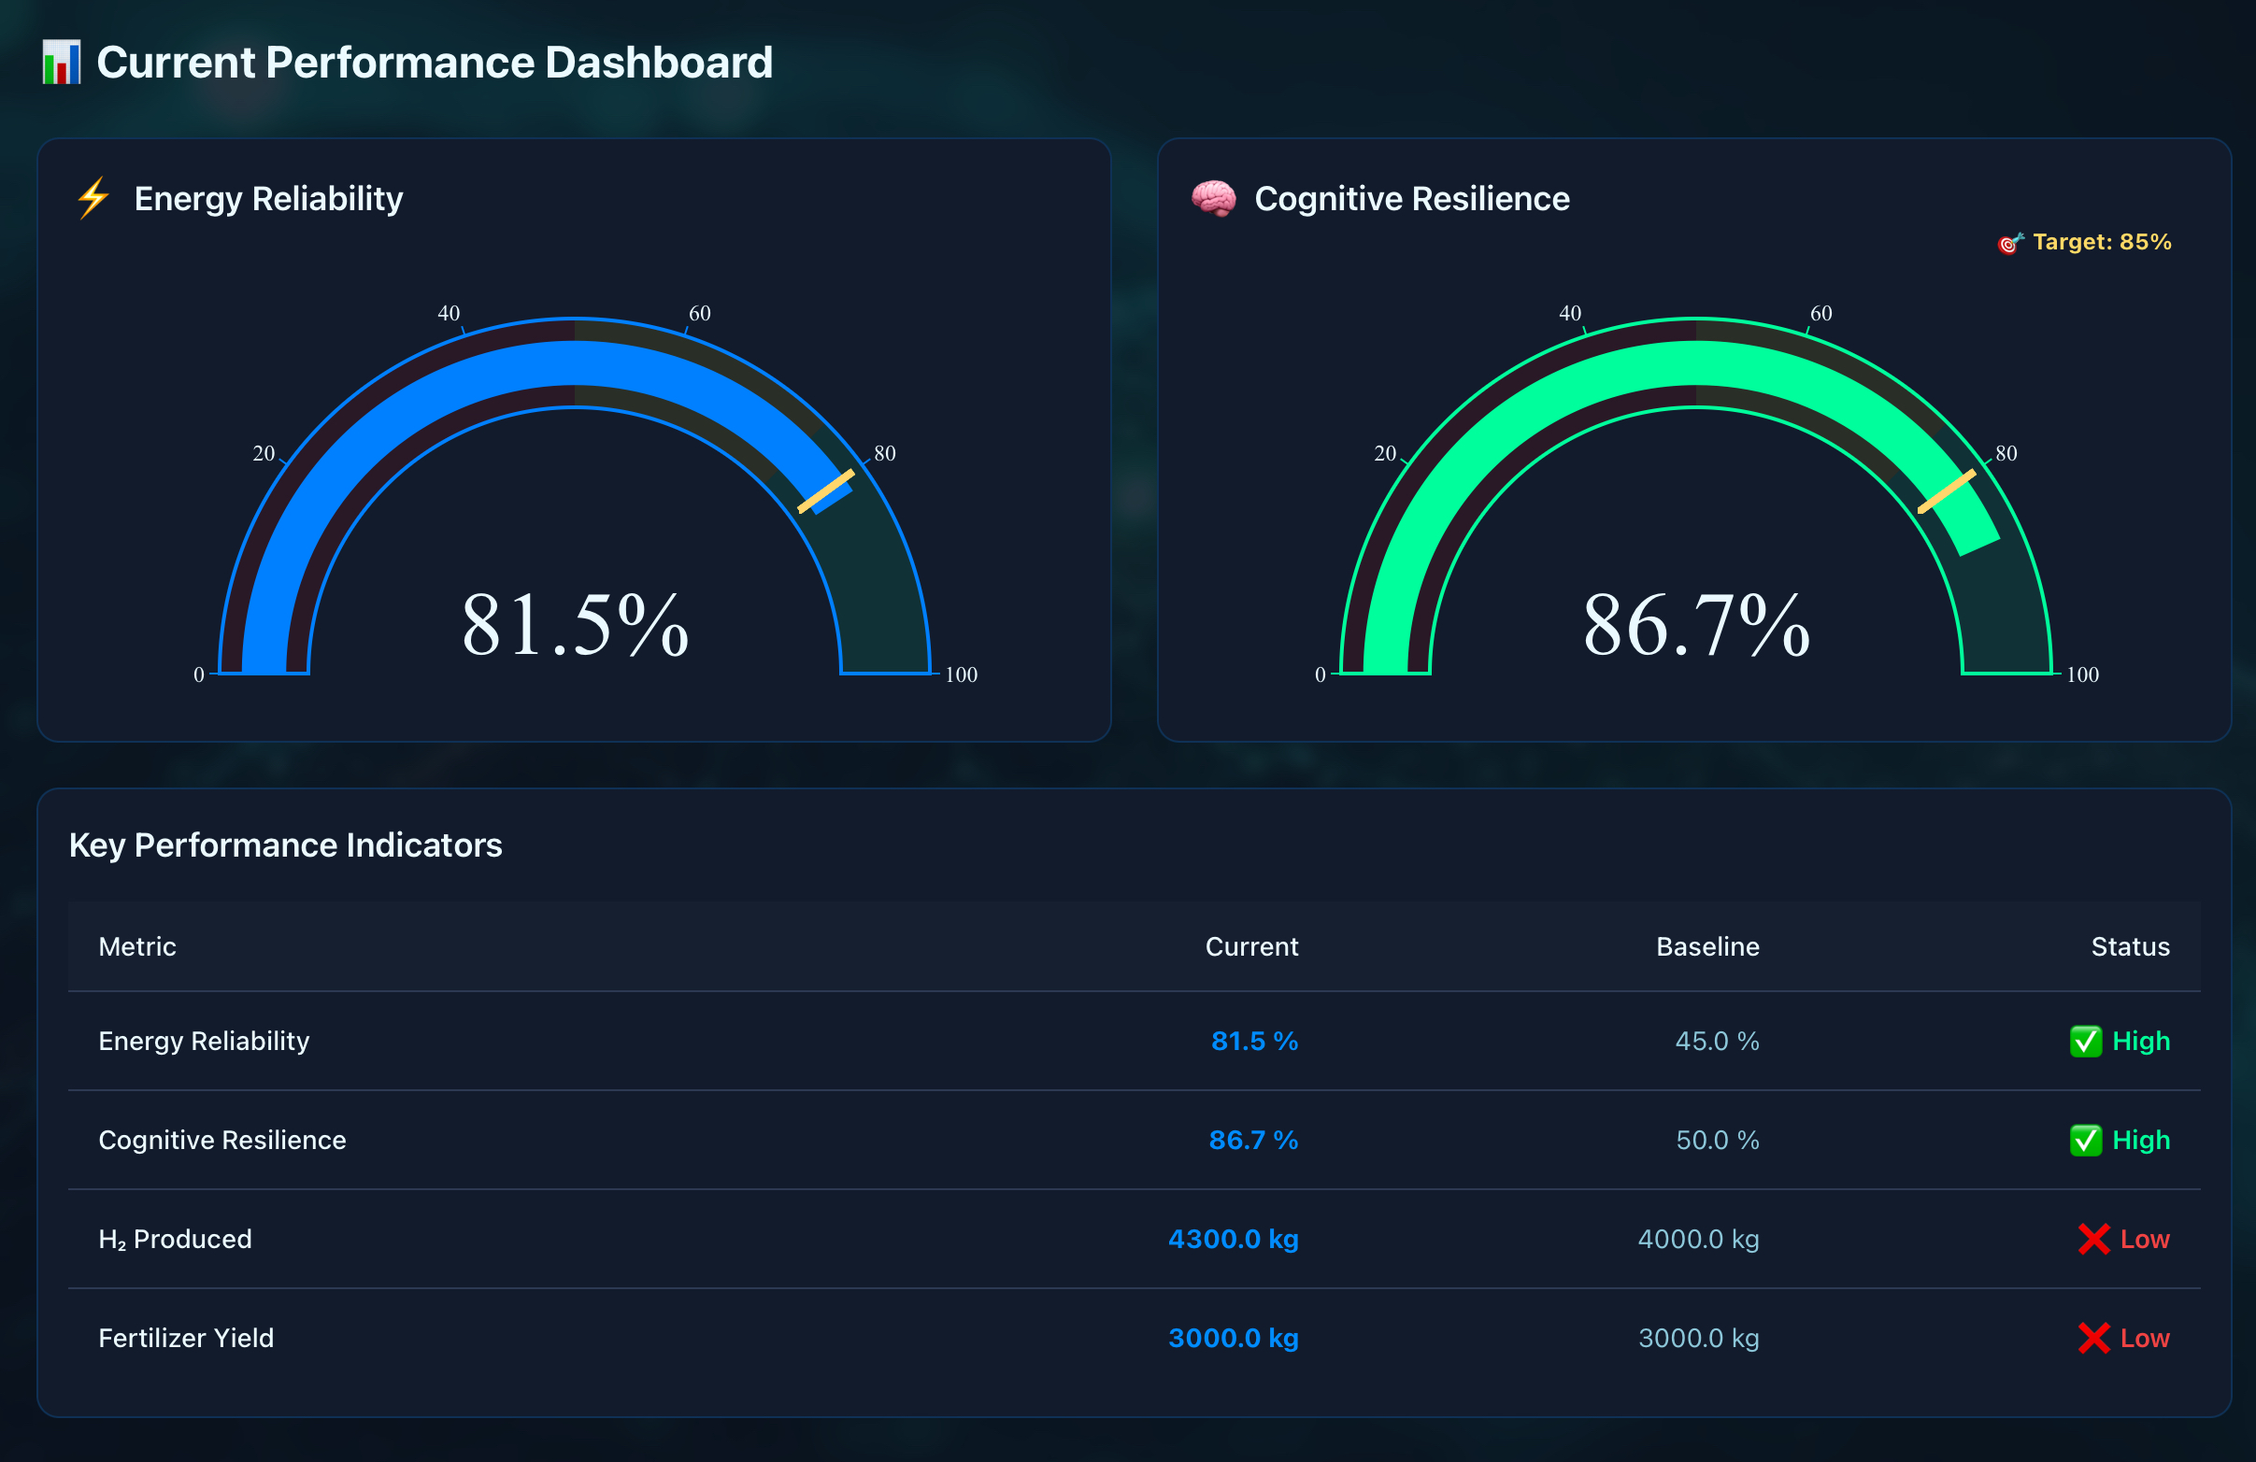Click the target bullseye icon
Image resolution: width=2256 pixels, height=1462 pixels.
[x=2009, y=244]
